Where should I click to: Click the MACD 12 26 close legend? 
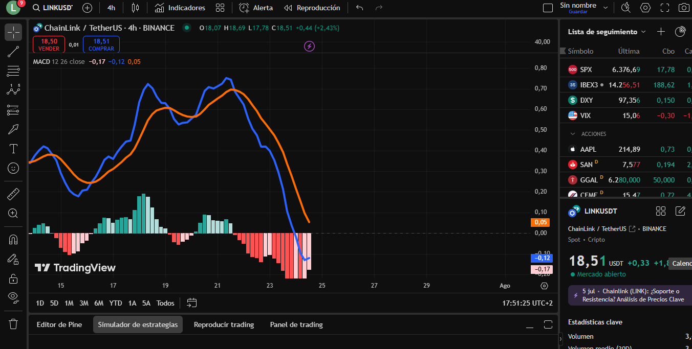(x=59, y=62)
